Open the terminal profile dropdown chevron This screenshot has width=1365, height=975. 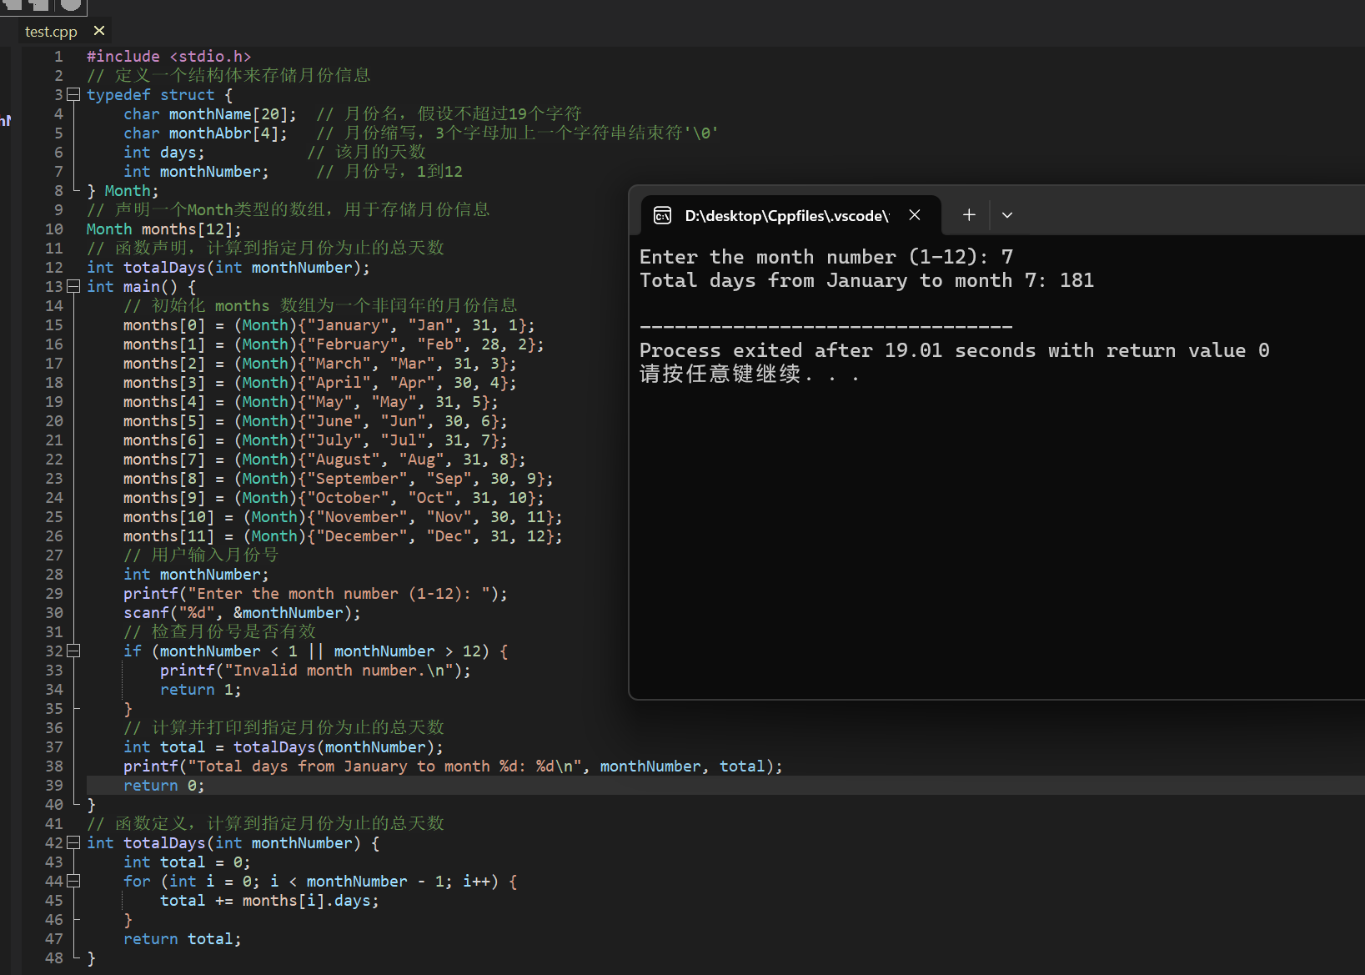click(x=1007, y=215)
